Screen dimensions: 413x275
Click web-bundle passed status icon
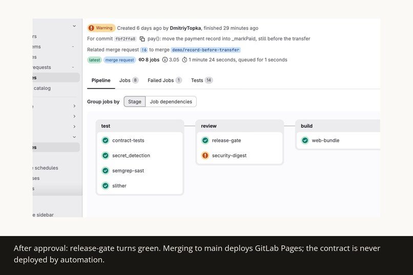pos(305,140)
